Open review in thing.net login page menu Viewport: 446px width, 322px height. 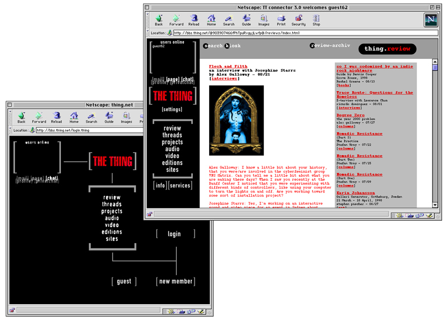[112, 197]
